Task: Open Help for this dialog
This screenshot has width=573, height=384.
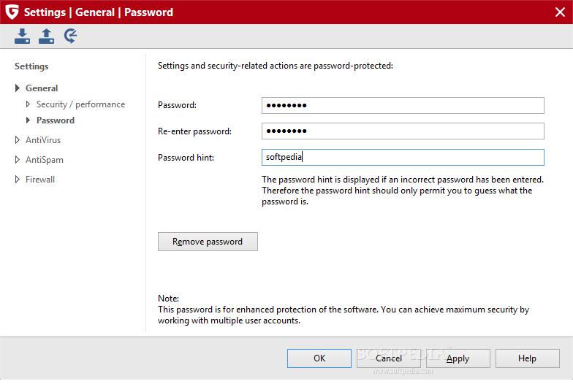Action: click(528, 358)
